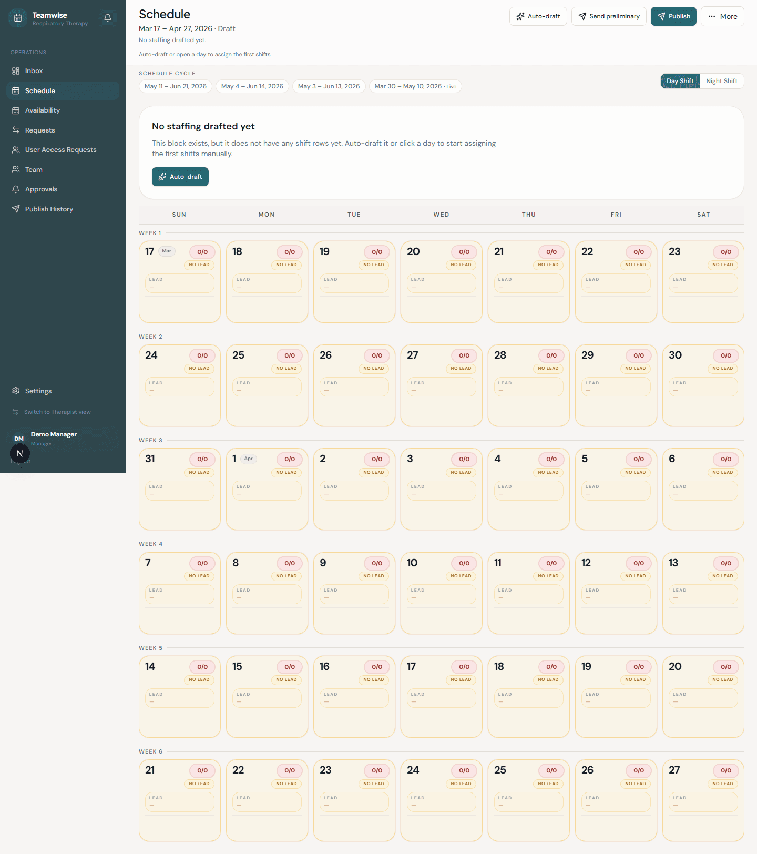757x854 pixels.
Task: Click the Team people icon
Action: [16, 169]
